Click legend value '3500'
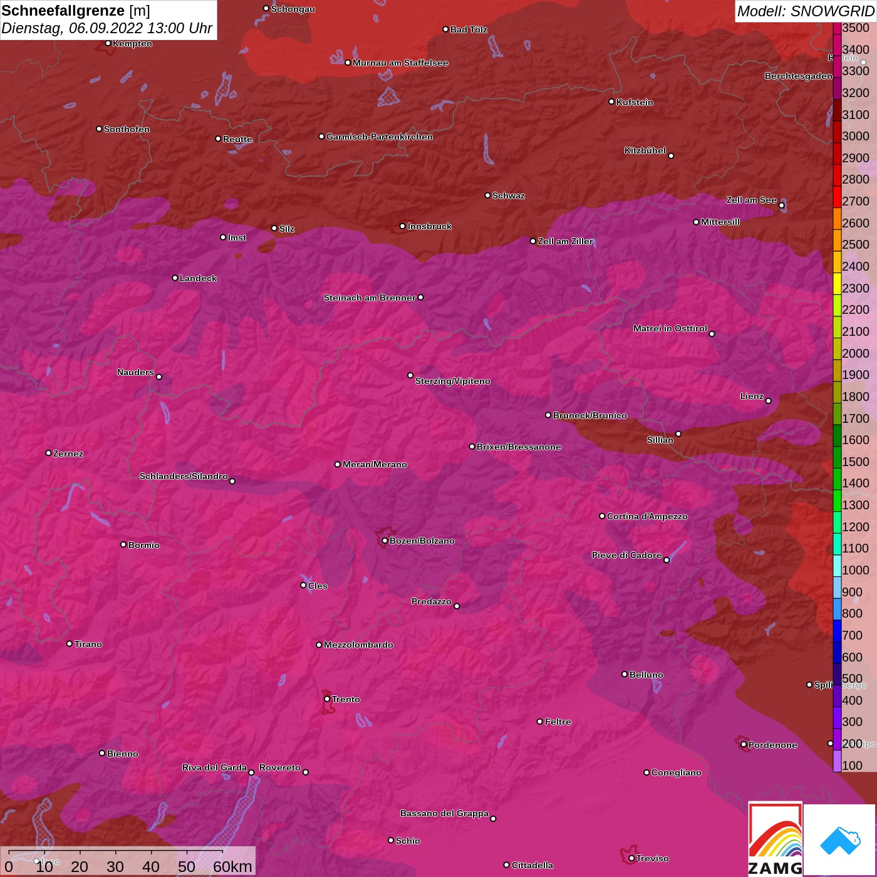 point(856,28)
